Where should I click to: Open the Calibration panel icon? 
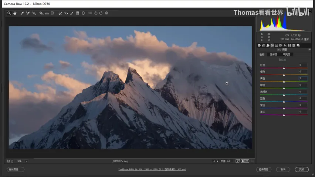pos(289,45)
